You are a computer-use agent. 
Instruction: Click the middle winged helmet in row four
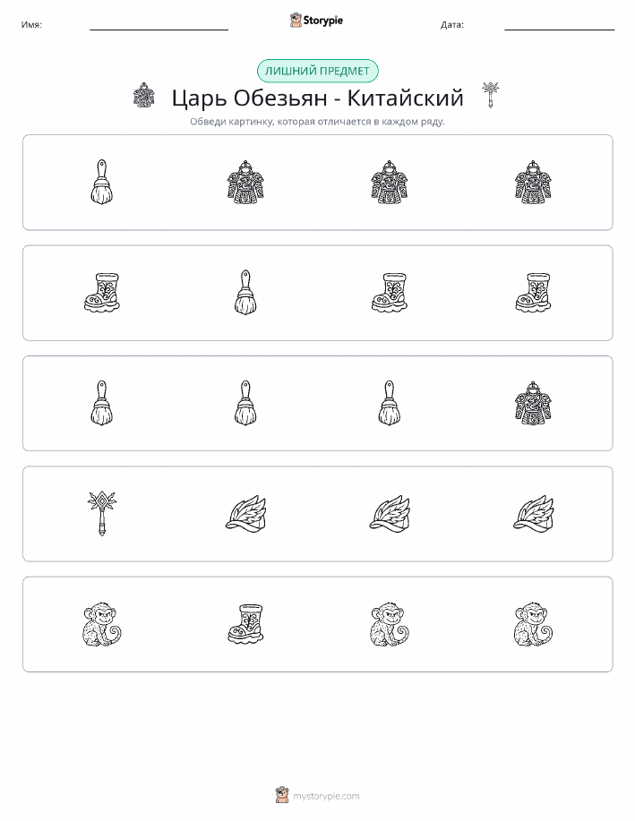coord(390,513)
